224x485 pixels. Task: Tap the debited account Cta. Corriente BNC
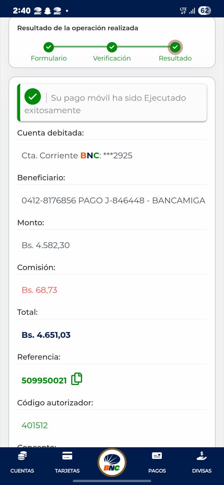coord(77,155)
